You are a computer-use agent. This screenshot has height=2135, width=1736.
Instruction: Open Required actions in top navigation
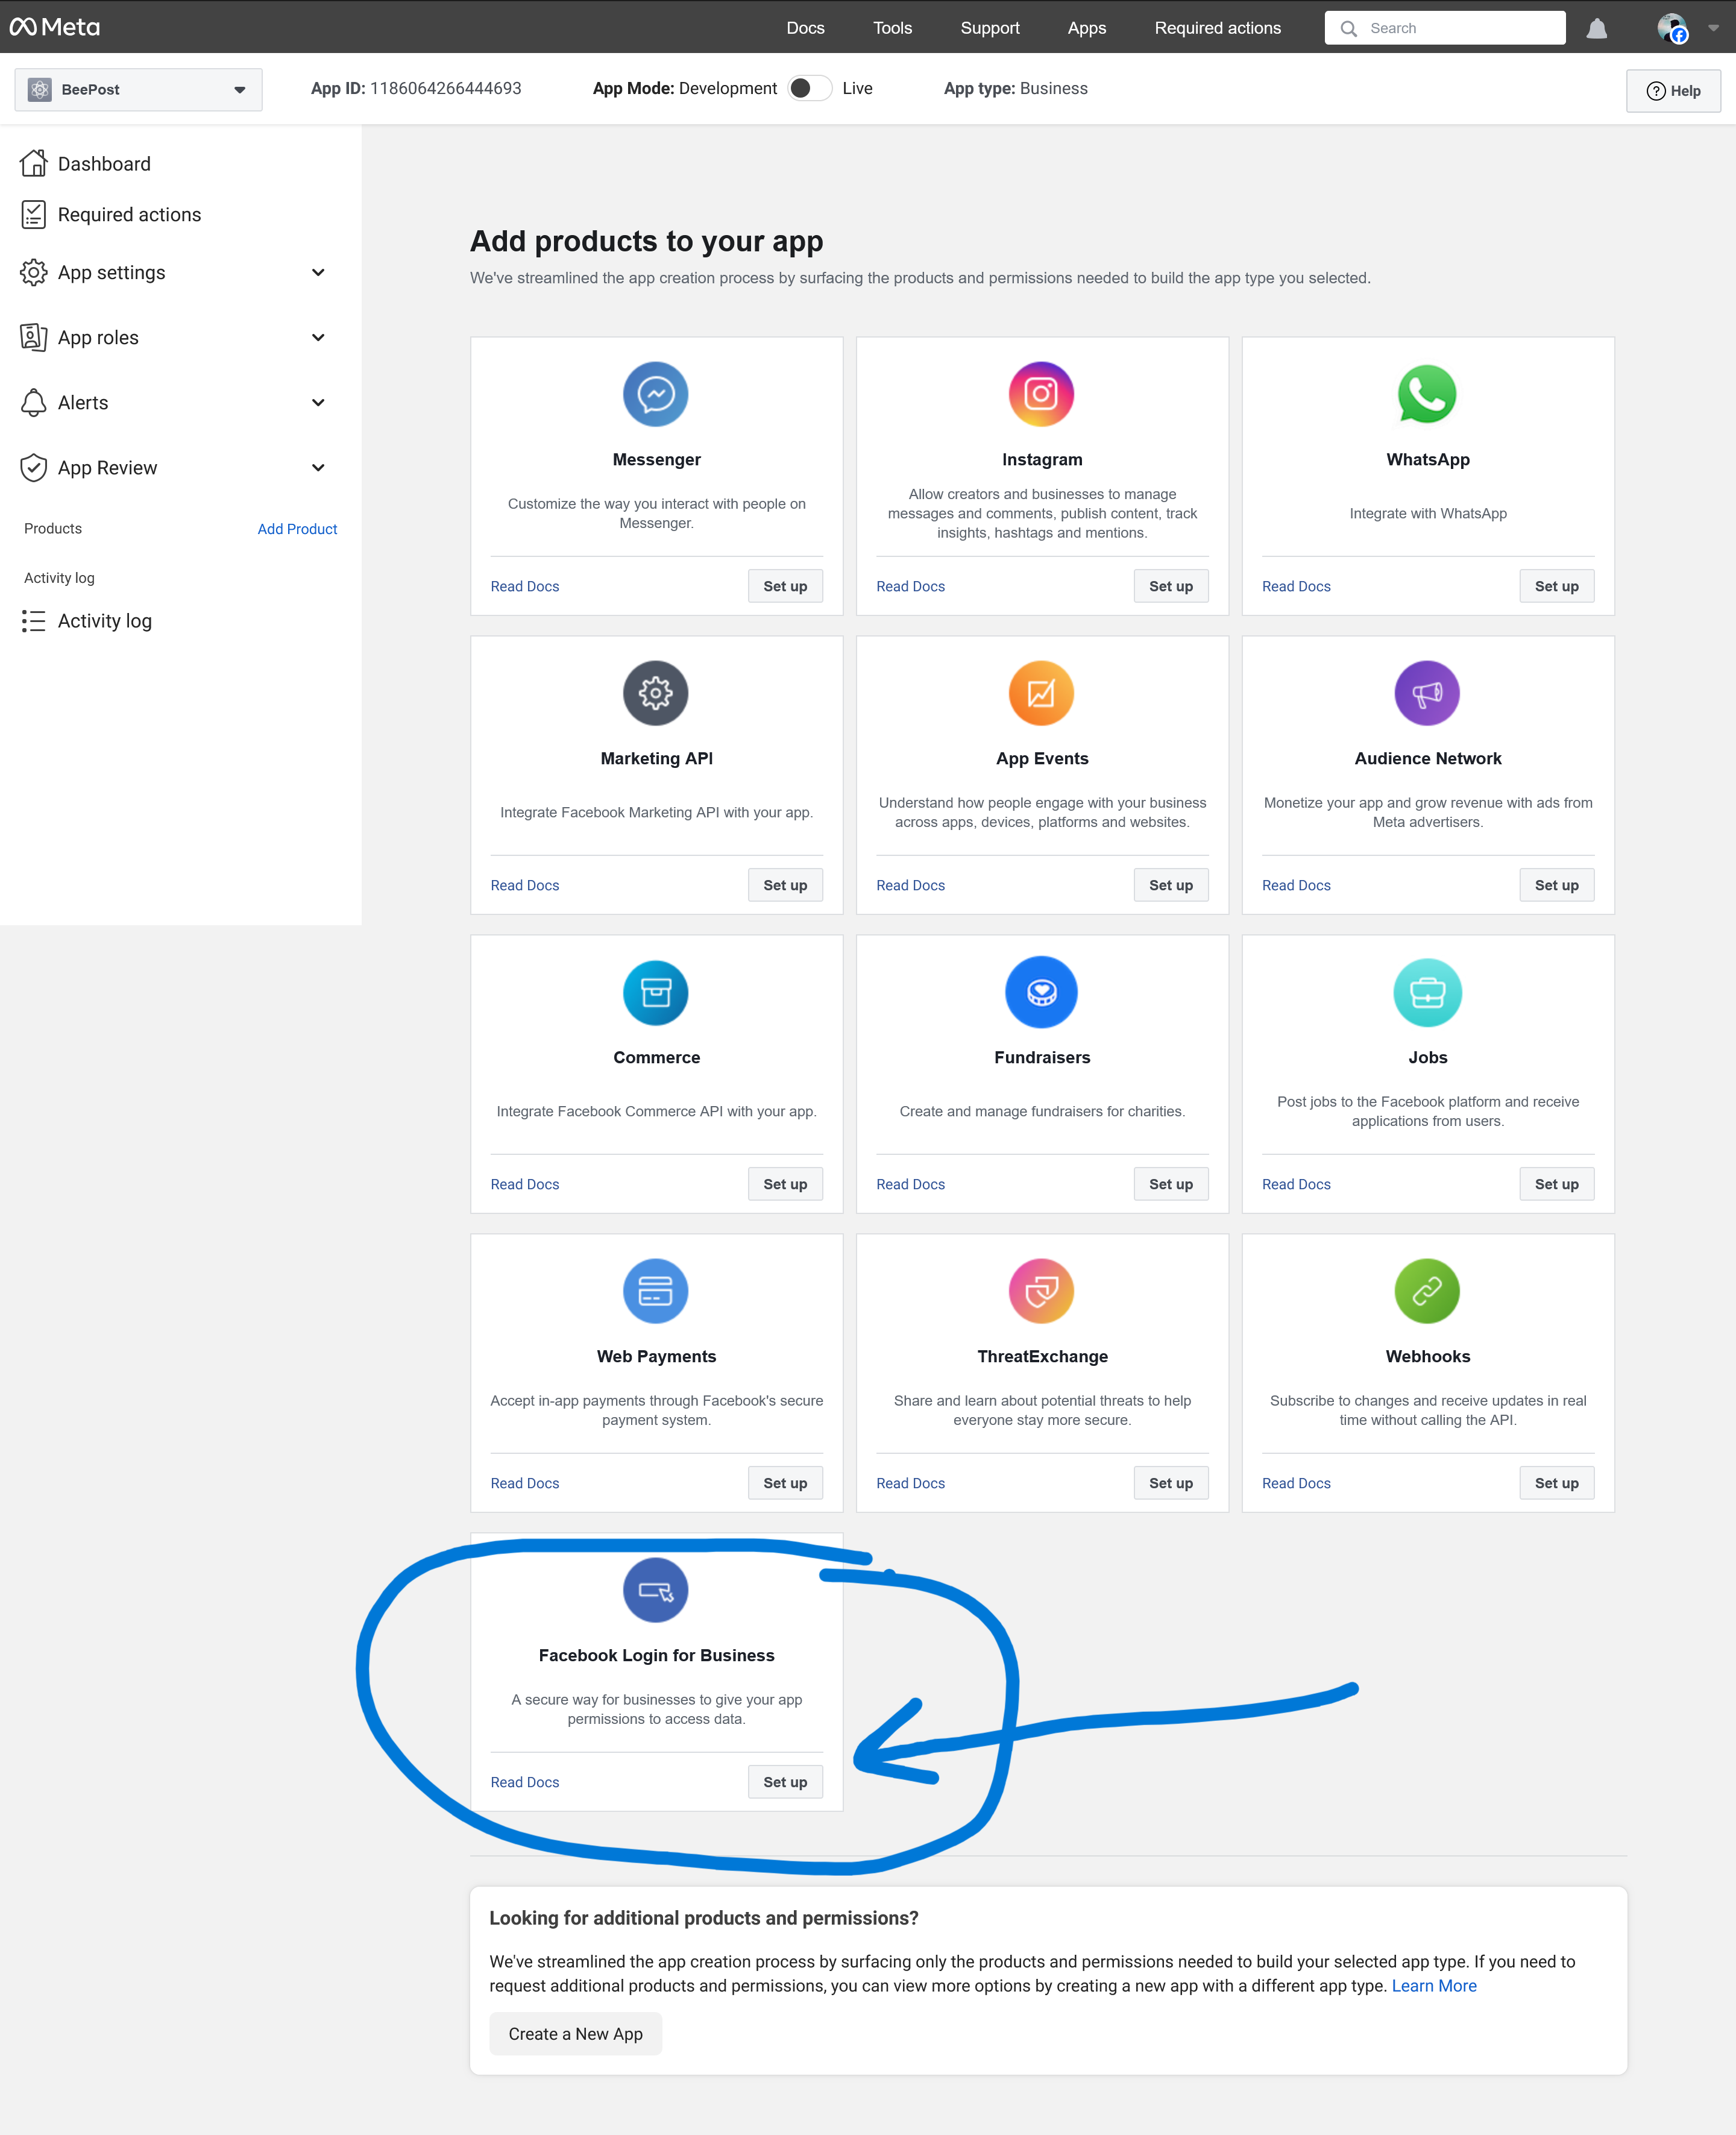tap(1217, 28)
